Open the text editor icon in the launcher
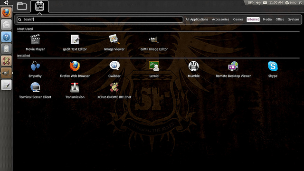The image size is (304, 171). click(x=6, y=85)
